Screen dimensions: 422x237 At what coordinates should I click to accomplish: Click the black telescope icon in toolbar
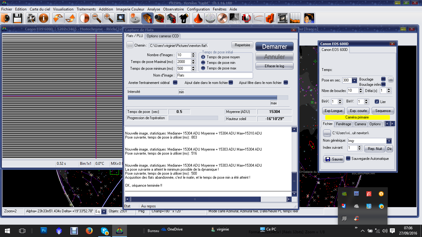(184, 19)
